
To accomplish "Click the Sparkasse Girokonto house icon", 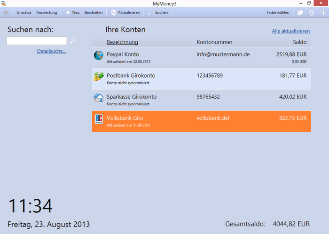I will 98,98.
